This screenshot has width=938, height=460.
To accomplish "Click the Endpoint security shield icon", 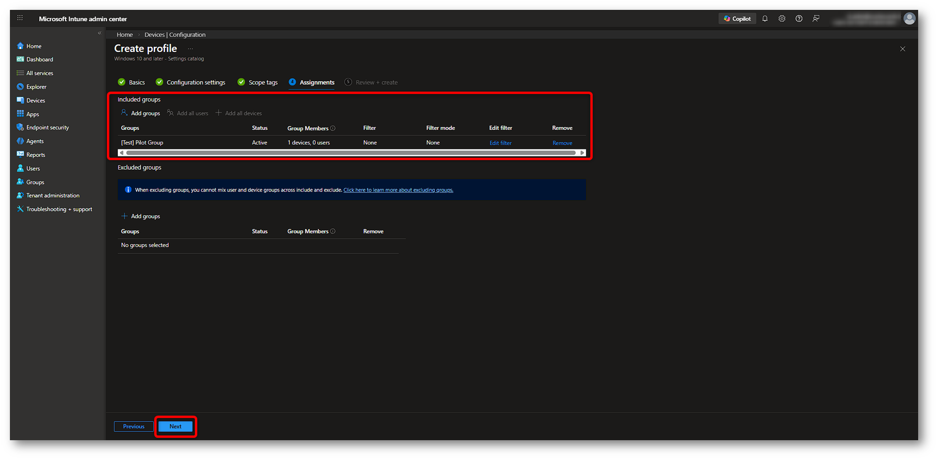I will pos(20,127).
